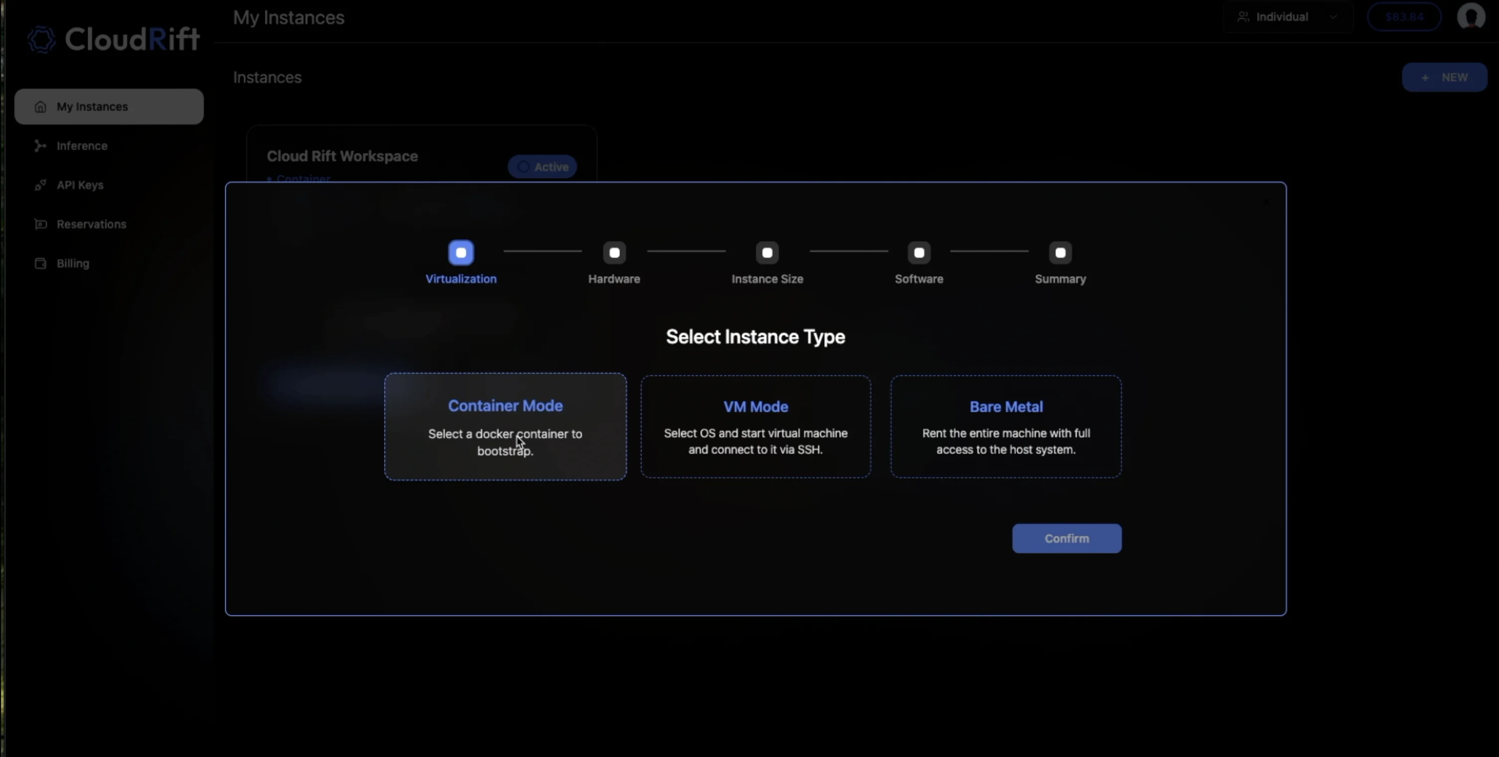Go to the Software step marker
The width and height of the screenshot is (1499, 757).
[x=919, y=253]
